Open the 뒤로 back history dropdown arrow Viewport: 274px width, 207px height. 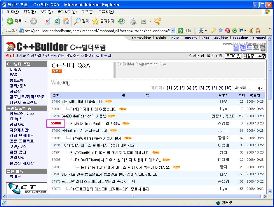[x=25, y=21]
